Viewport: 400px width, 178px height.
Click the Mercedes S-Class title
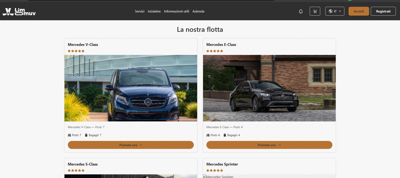[83, 164]
